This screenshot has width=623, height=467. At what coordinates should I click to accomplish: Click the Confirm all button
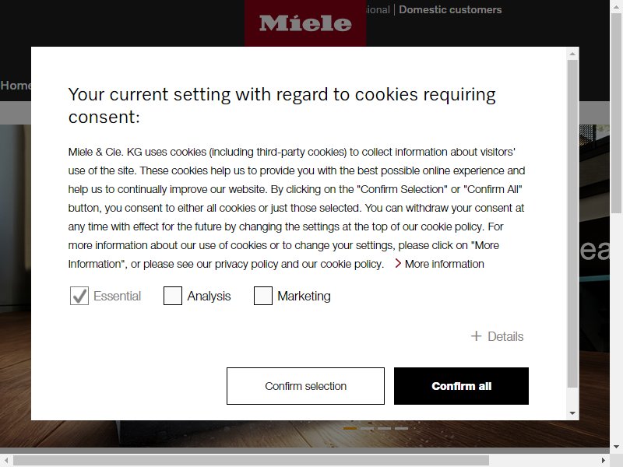461,386
